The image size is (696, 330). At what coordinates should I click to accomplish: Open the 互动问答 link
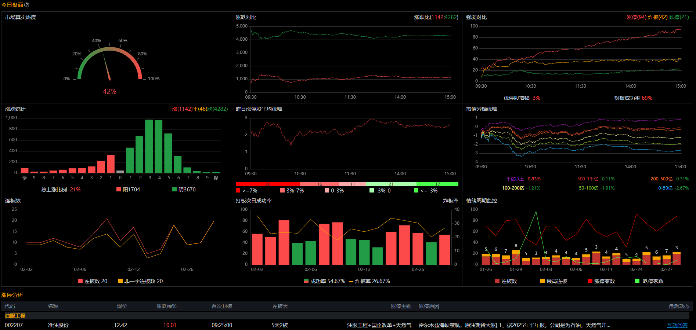(x=677, y=325)
